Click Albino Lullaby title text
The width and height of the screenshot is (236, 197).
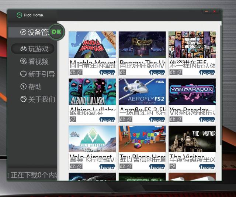point(93,109)
